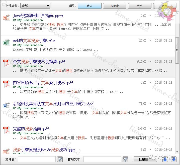Open 内容回顾第六讲文本索引技术.pdf title link
This screenshot has width=180, height=165.
[x=43, y=83]
